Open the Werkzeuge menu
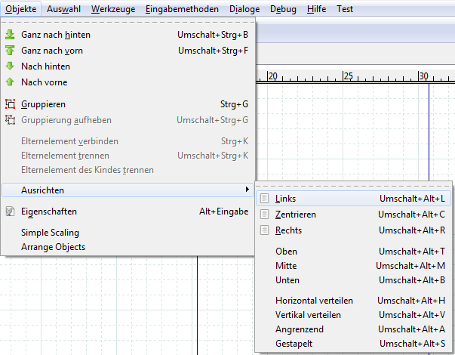455x355 pixels. [112, 10]
